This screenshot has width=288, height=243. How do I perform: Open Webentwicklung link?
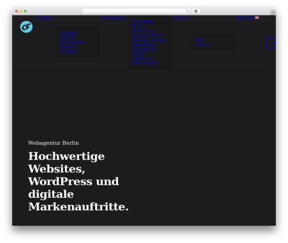[x=149, y=40]
